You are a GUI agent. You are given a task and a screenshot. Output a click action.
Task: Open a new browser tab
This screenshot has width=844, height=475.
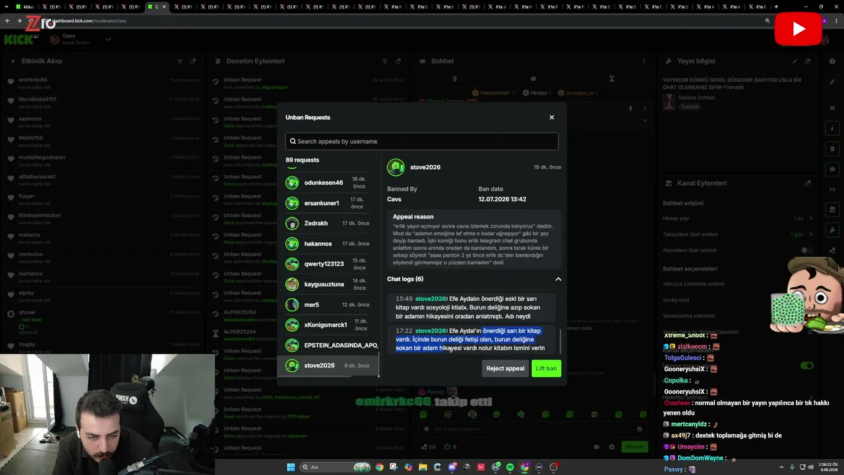click(776, 7)
